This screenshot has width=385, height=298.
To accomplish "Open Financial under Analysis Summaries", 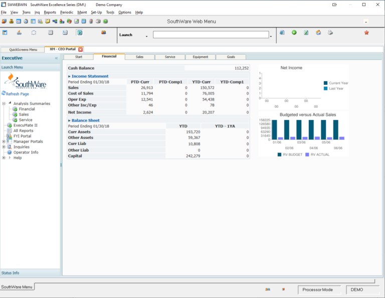I will 27,109.
